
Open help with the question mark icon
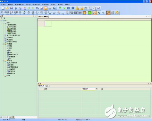pyautogui.click(x=55, y=8)
